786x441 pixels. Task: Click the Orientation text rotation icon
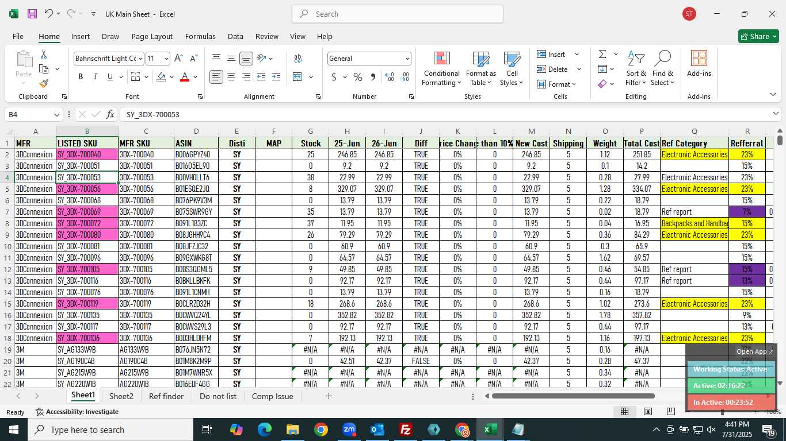(x=262, y=58)
